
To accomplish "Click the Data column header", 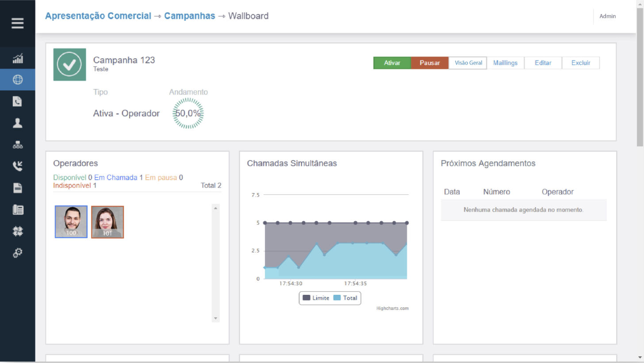I will click(x=452, y=192).
